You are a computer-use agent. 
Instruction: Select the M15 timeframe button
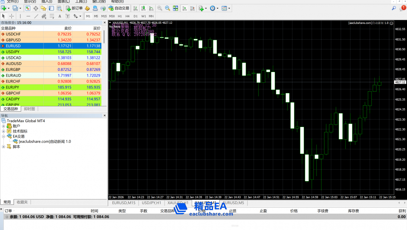(x=104, y=16)
